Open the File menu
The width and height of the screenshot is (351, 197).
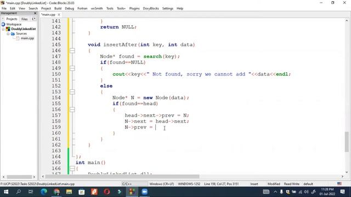tap(4, 8)
